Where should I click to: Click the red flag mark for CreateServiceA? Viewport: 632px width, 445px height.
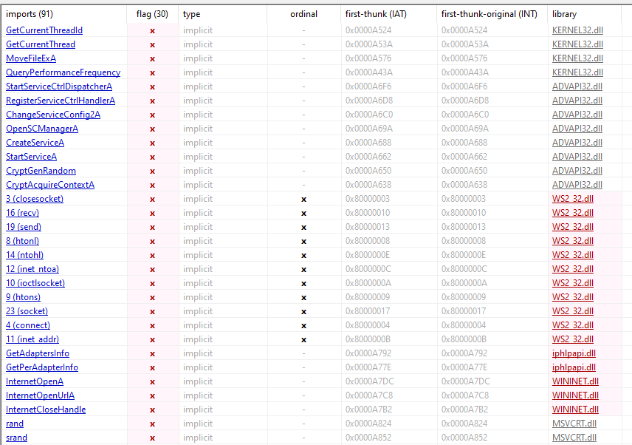click(x=152, y=143)
